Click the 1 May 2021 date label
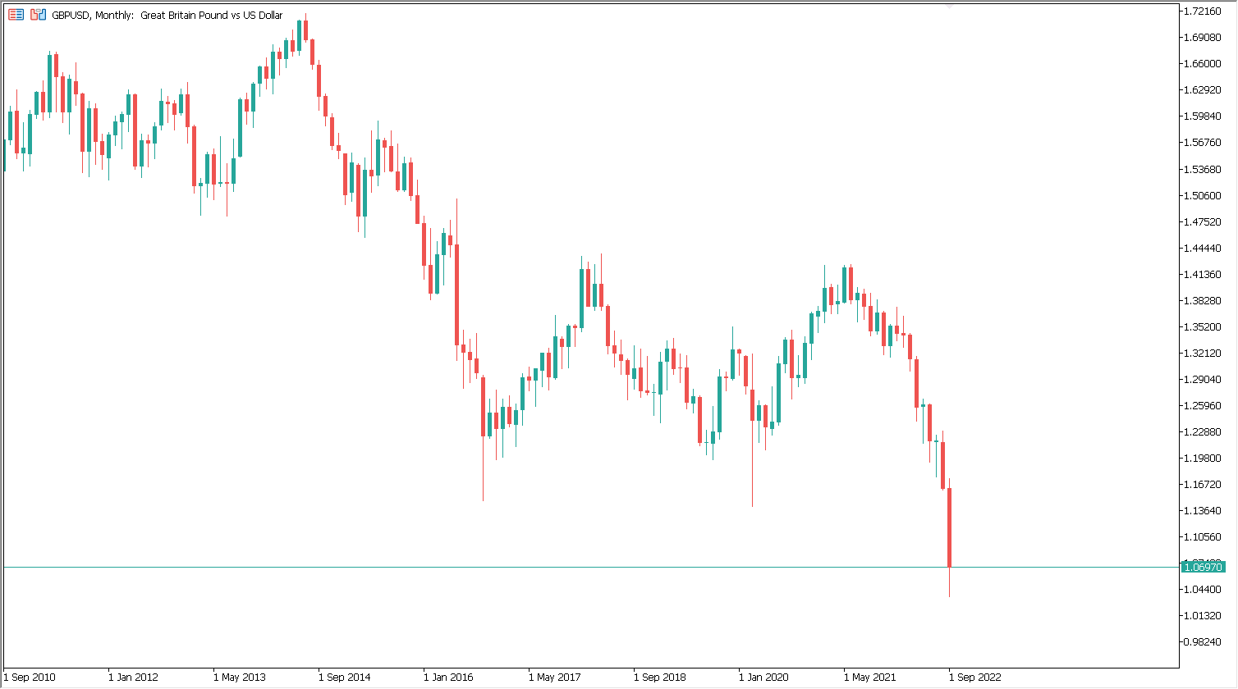This screenshot has width=1238, height=689. pos(870,678)
